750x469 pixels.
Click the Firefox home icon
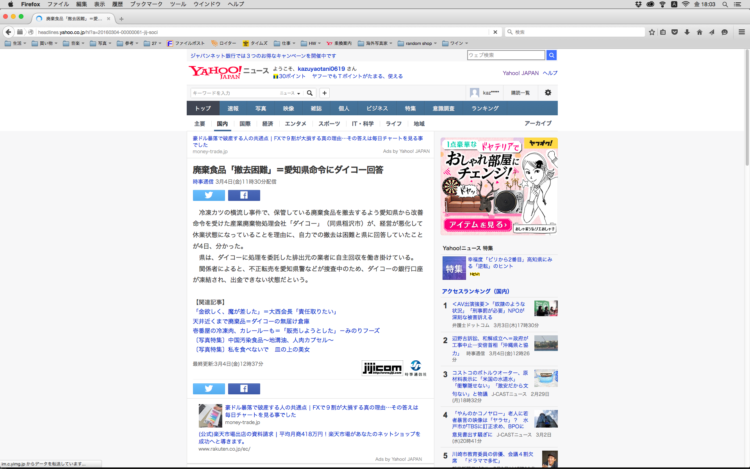pyautogui.click(x=699, y=32)
